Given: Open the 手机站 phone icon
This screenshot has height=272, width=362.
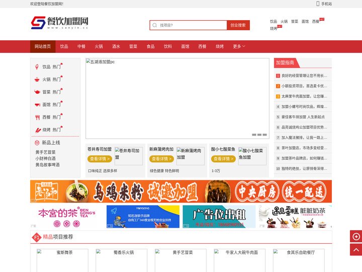Looking at the screenshot, I should click(318, 4).
